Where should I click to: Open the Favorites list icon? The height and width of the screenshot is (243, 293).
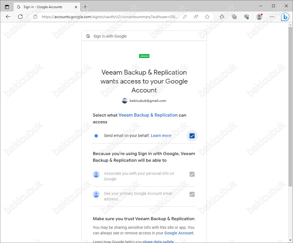pyautogui.click(x=222, y=17)
